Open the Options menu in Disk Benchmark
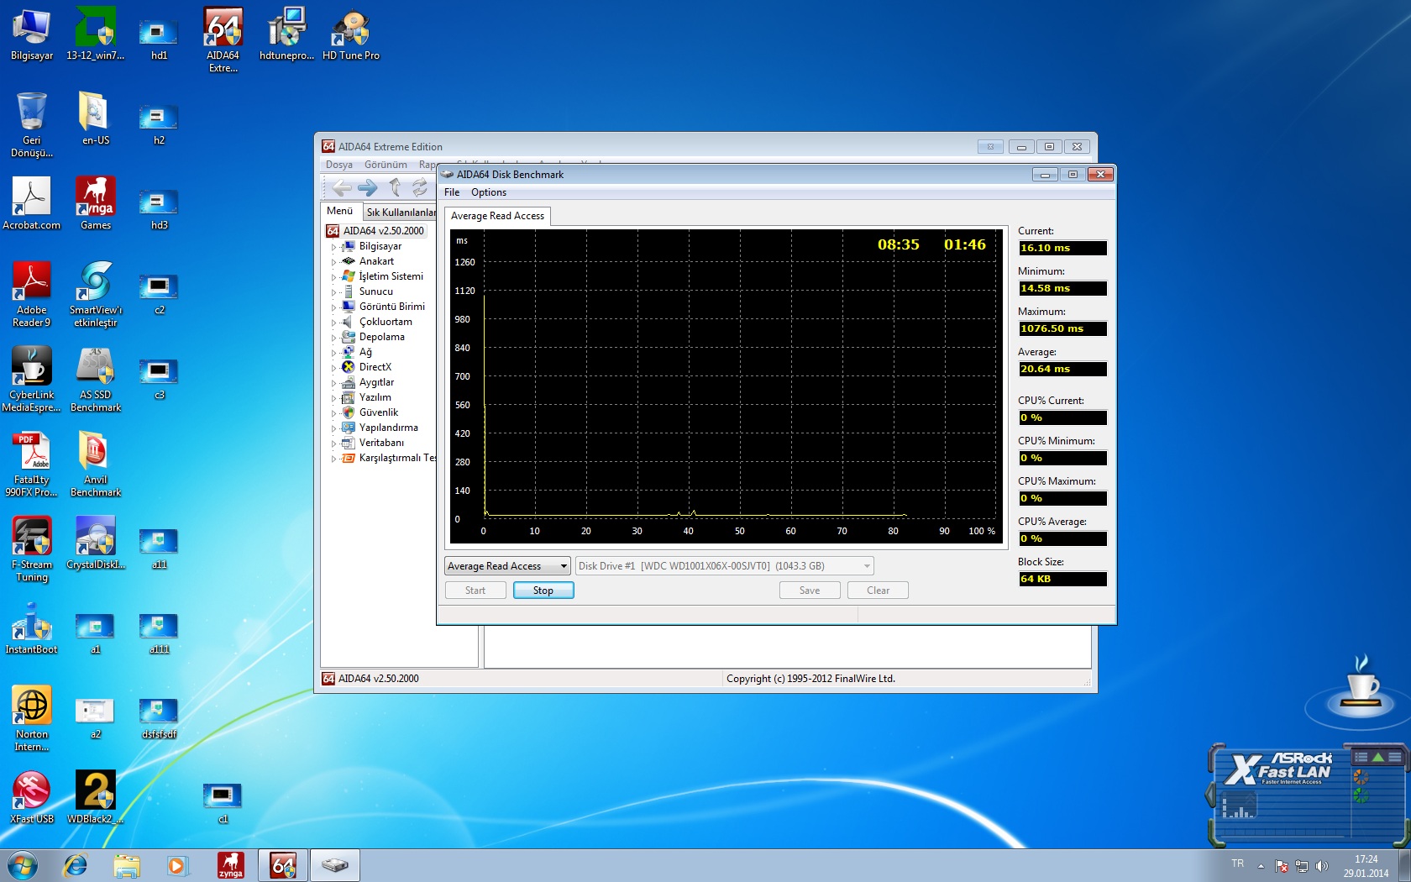The height and width of the screenshot is (882, 1411). [x=488, y=192]
